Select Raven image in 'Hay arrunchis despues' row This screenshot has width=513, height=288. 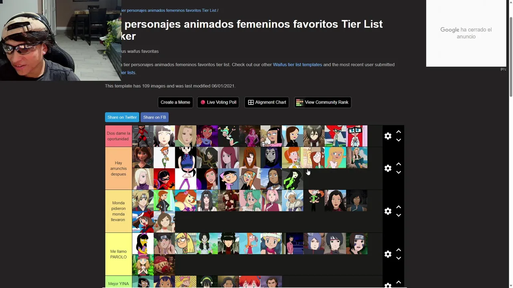[x=271, y=158]
